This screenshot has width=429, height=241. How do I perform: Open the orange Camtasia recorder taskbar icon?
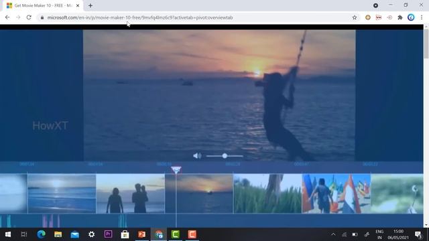coord(192,234)
